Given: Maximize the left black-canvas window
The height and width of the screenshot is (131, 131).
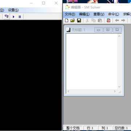Looking at the screenshot, I should (x=44, y=3).
